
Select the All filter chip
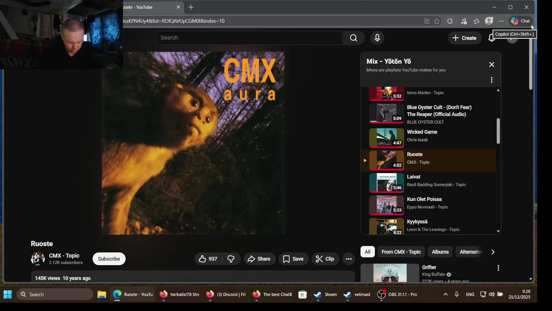point(367,252)
